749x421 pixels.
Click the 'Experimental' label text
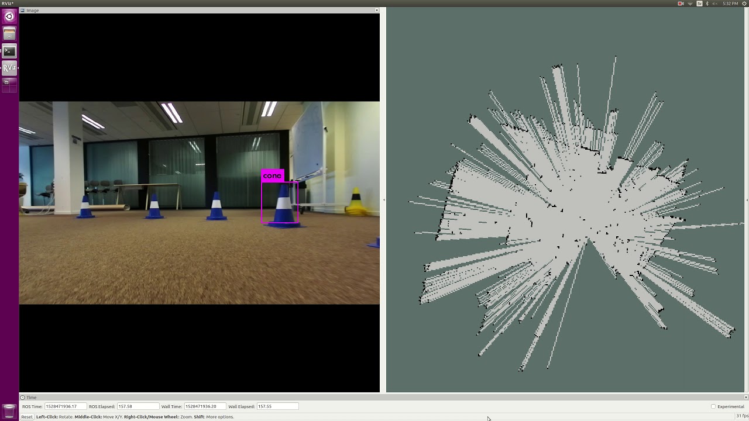731,406
